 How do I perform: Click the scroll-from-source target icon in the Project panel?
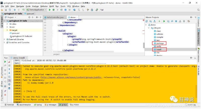[x=29, y=17]
